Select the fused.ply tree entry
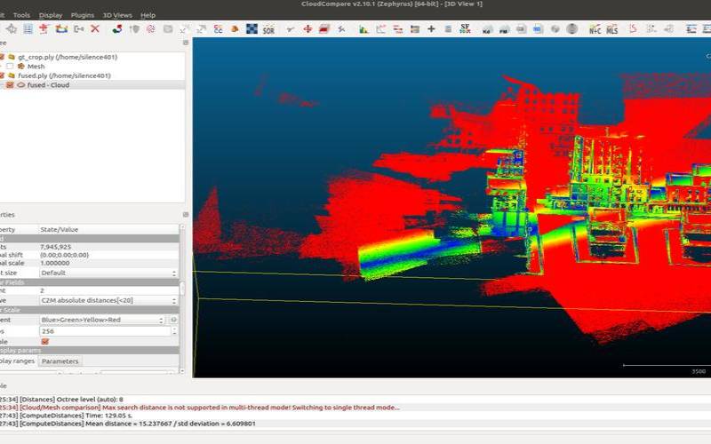The height and width of the screenshot is (444, 711). tap(64, 75)
